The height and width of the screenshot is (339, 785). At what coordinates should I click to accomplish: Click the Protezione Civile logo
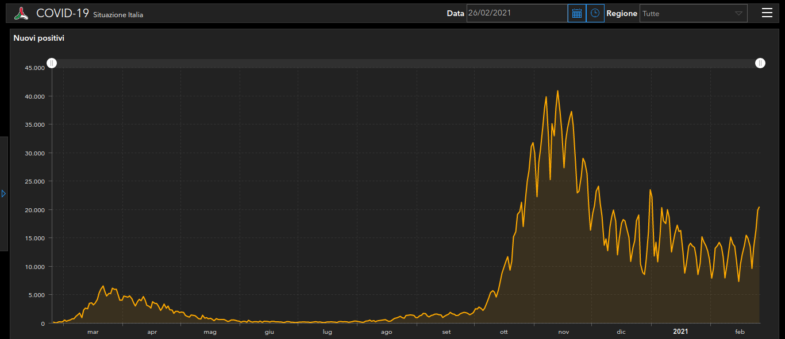click(x=22, y=13)
